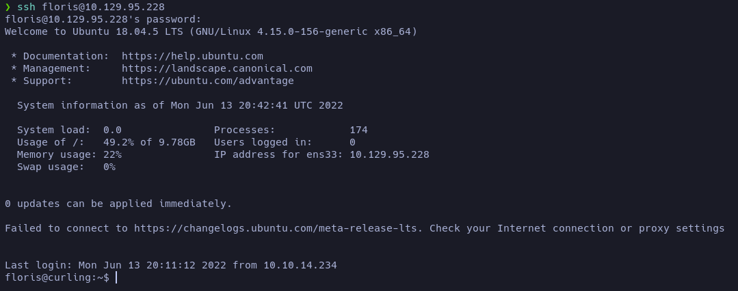Click the terminal cursor after the prompt
The image size is (738, 291).
pos(116,277)
